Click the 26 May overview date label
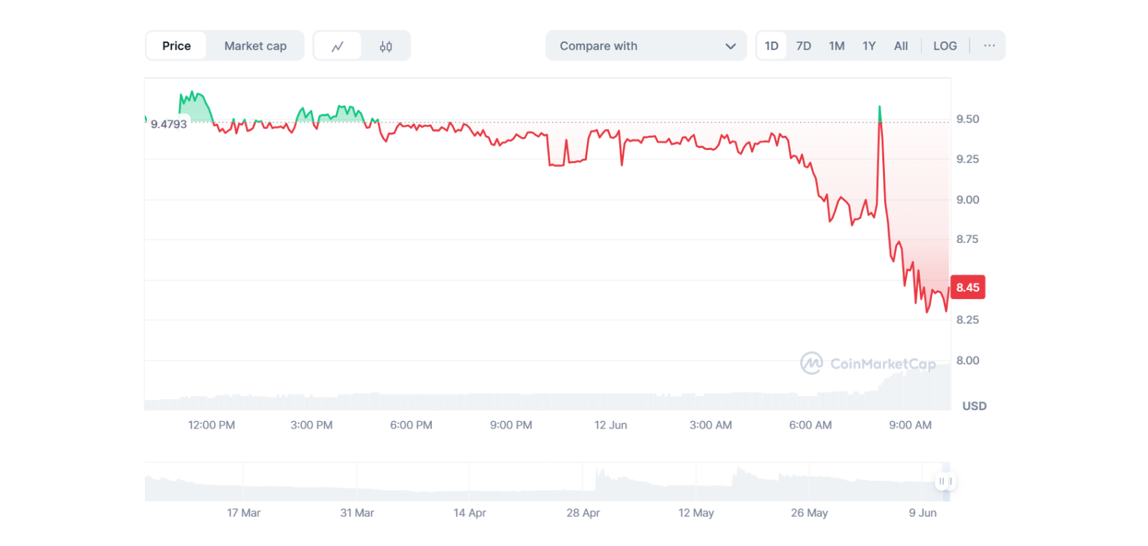 pos(809,513)
